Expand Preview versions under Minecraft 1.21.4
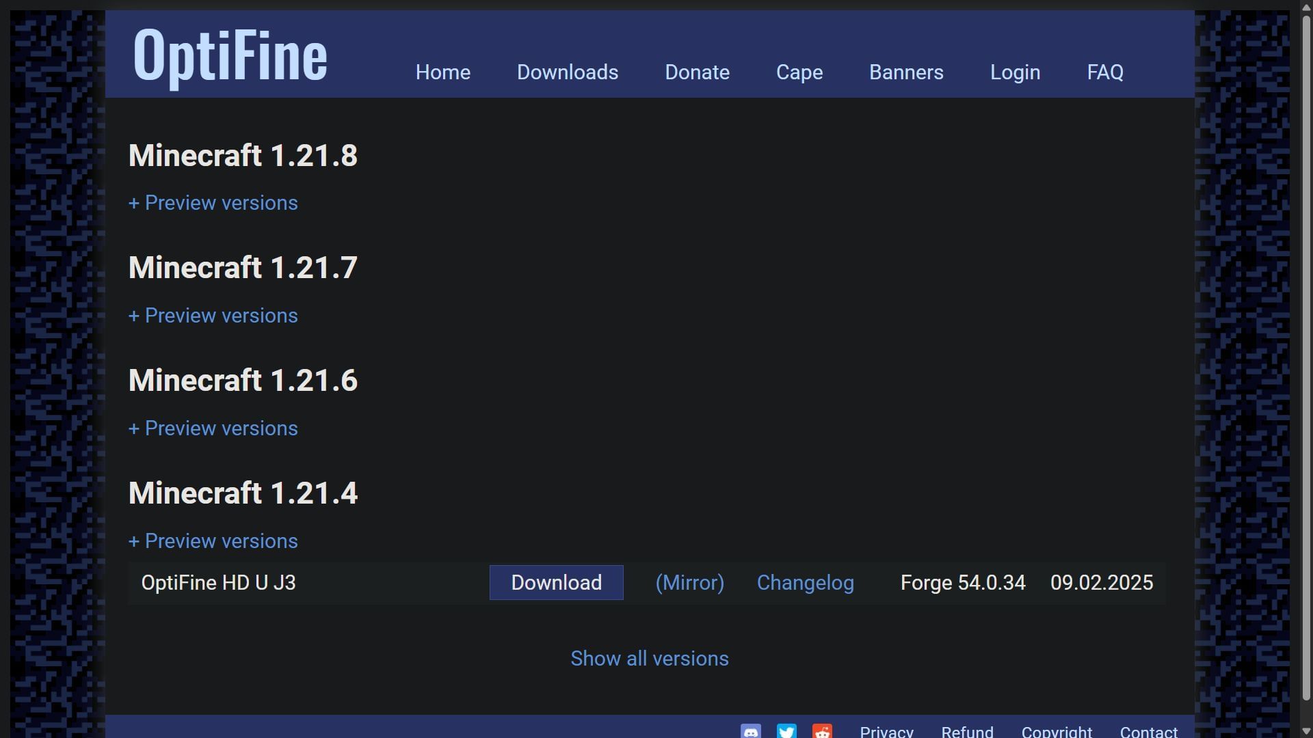 tap(213, 541)
